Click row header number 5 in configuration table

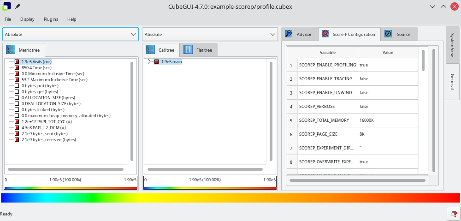click(292, 120)
